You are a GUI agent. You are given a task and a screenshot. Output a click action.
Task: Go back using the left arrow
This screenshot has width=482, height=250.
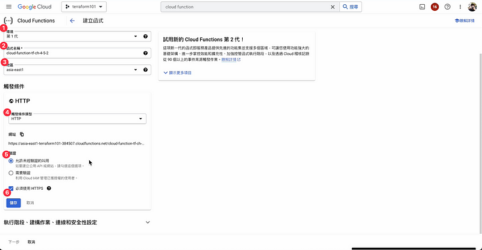click(72, 20)
